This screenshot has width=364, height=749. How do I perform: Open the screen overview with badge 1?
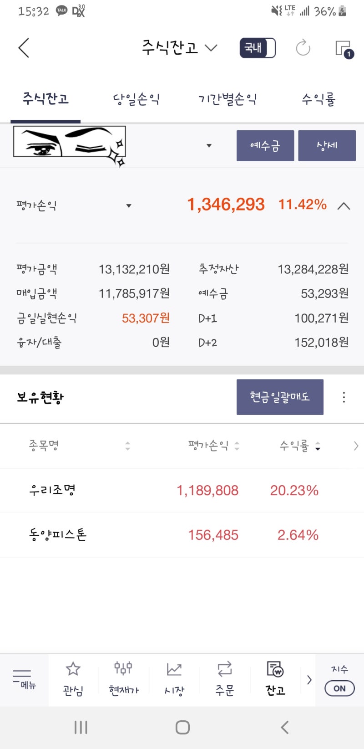pos(344,48)
